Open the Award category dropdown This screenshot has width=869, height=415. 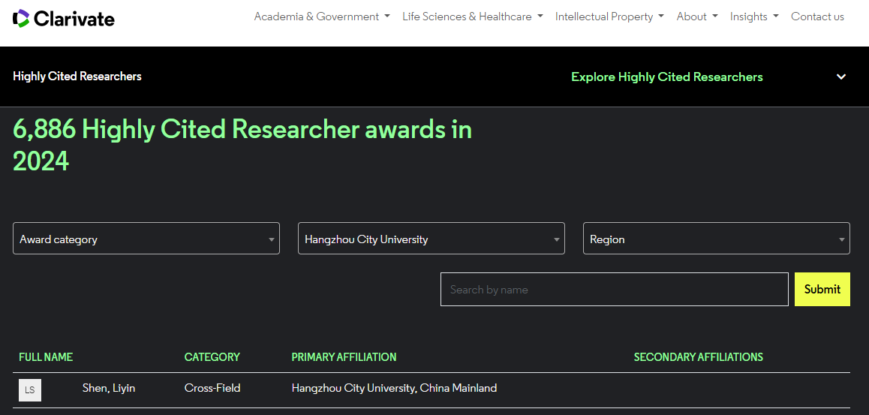click(146, 239)
